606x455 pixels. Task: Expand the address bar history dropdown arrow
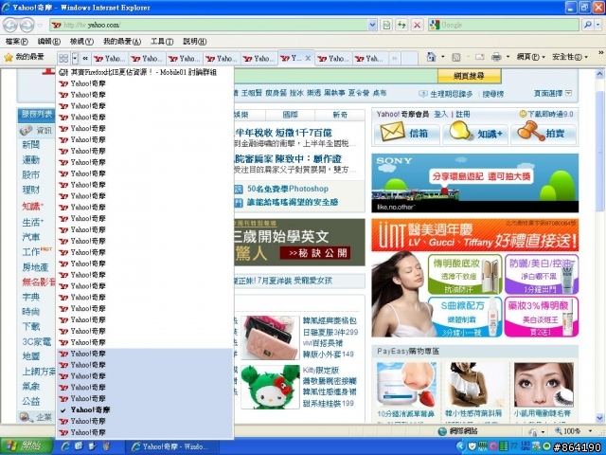click(x=372, y=26)
